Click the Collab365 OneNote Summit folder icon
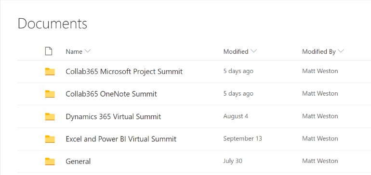This screenshot has width=371, height=175. coord(50,94)
